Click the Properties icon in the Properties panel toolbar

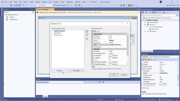pos(149,59)
